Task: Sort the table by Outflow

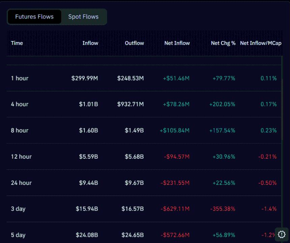Action: click(134, 43)
